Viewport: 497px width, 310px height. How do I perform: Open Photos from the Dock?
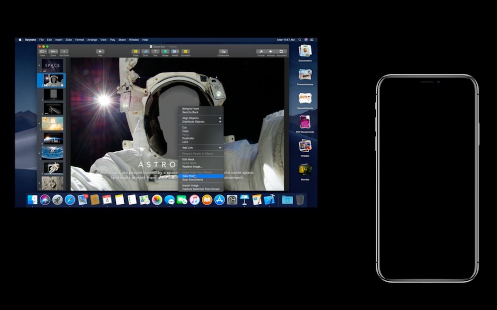pyautogui.click(x=157, y=199)
